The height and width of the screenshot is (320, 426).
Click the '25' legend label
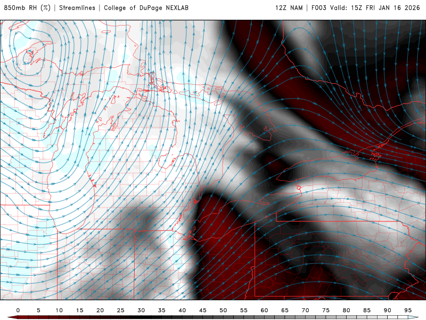coord(121,310)
